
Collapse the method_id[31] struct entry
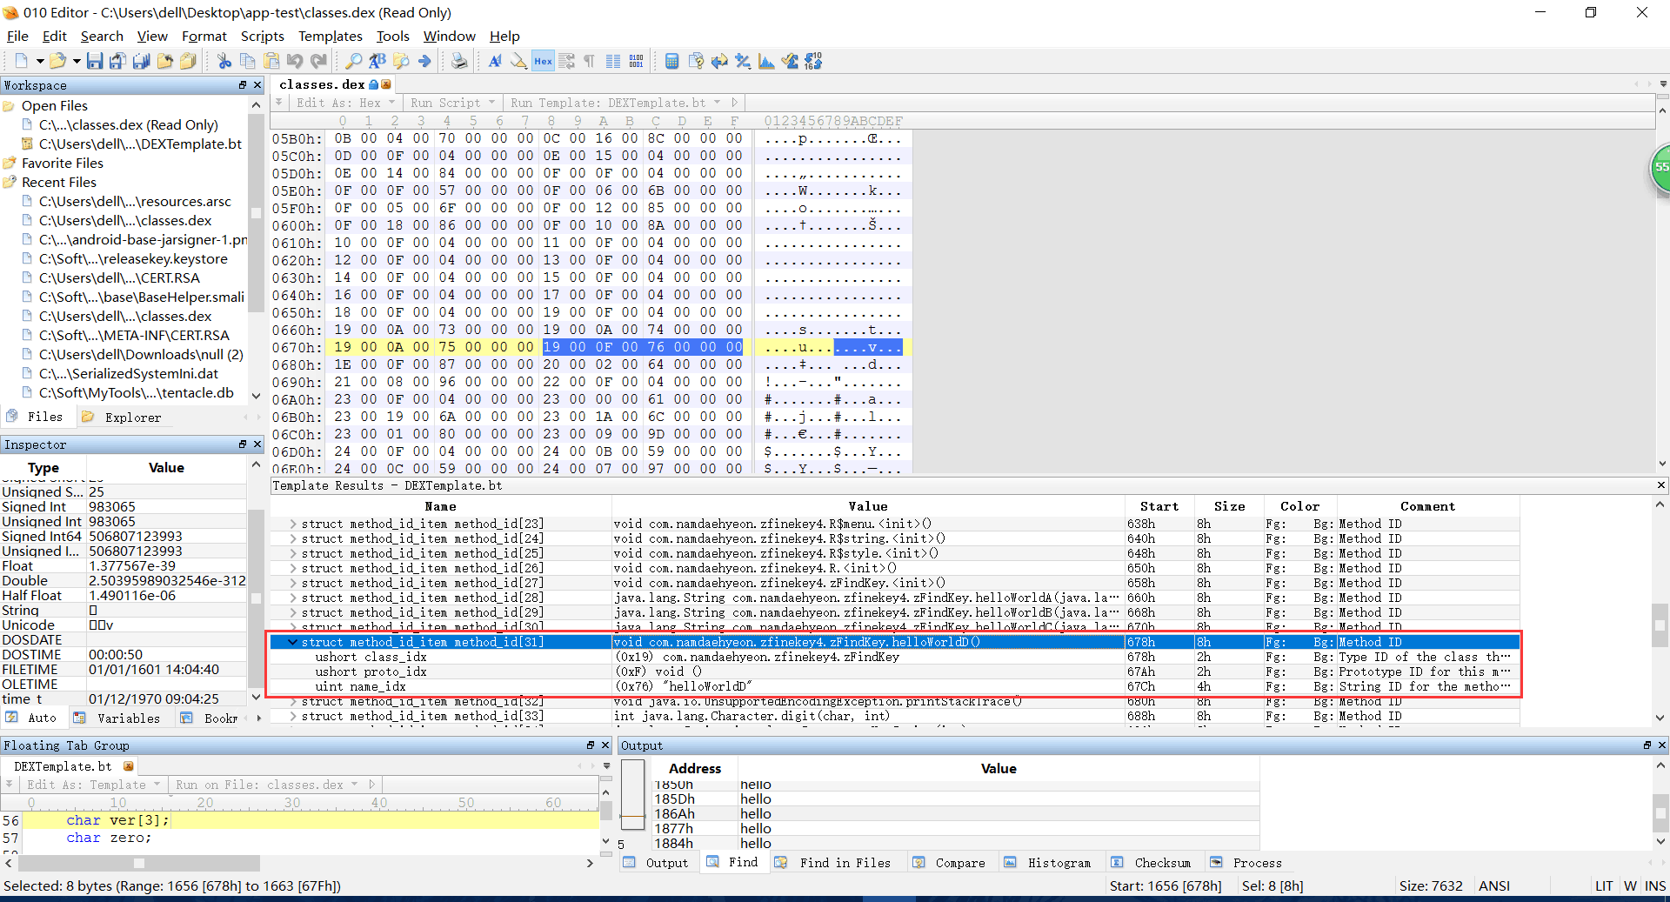click(292, 642)
